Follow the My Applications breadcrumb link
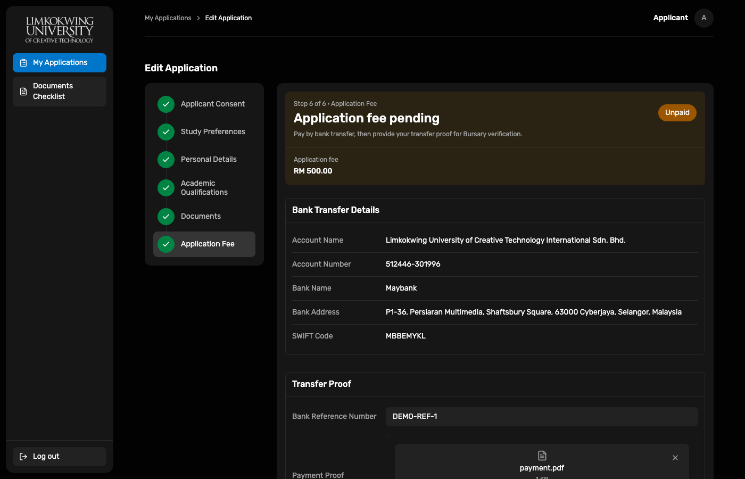 coord(168,18)
